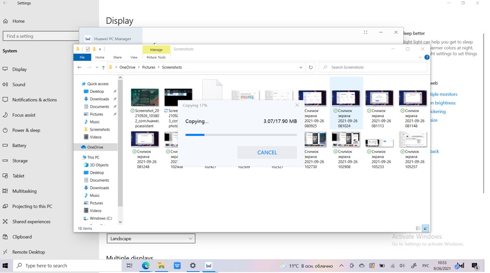Open the Explorer help question mark icon

tap(427, 57)
